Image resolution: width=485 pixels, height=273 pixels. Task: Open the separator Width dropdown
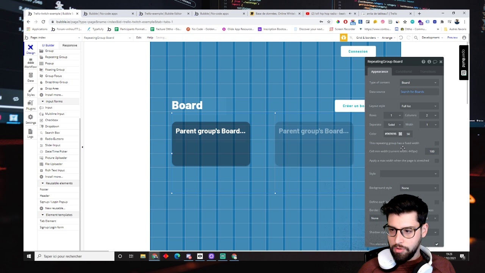428,125
